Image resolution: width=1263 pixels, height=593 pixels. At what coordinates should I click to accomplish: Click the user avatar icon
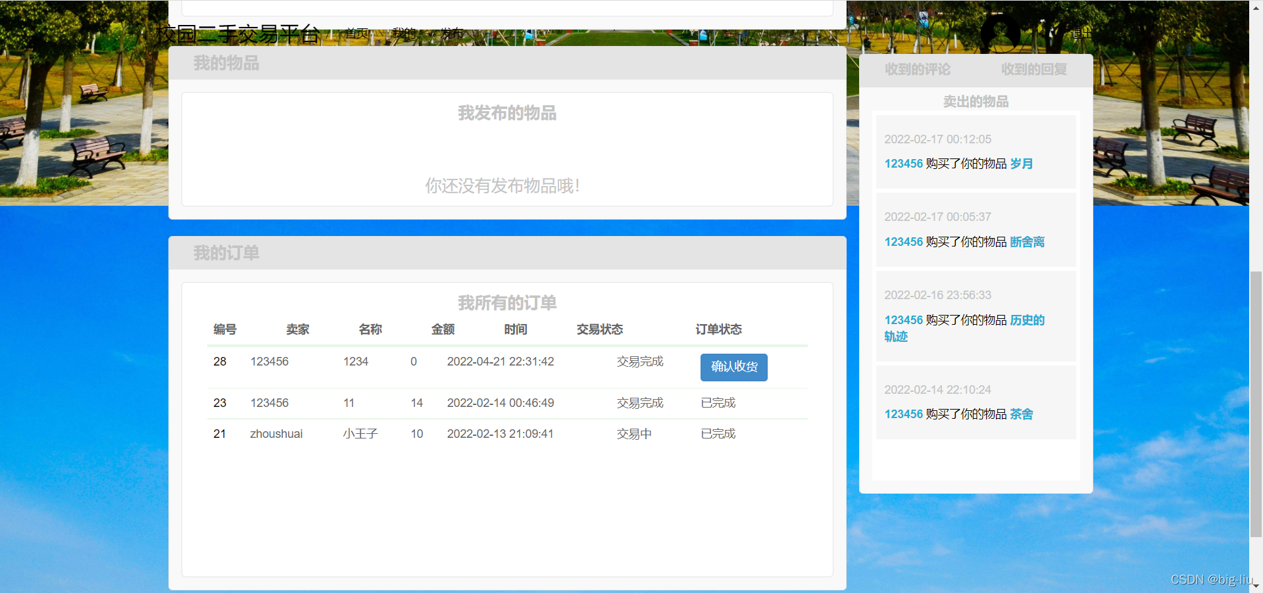1001,33
